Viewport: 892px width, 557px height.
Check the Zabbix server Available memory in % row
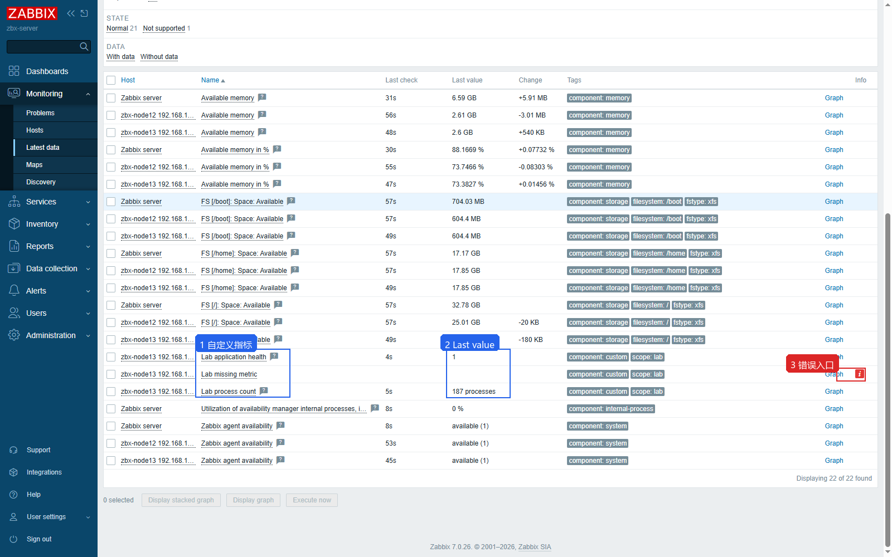point(111,150)
